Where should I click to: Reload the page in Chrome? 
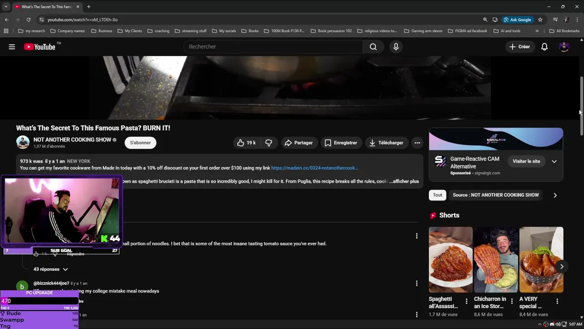(28, 20)
